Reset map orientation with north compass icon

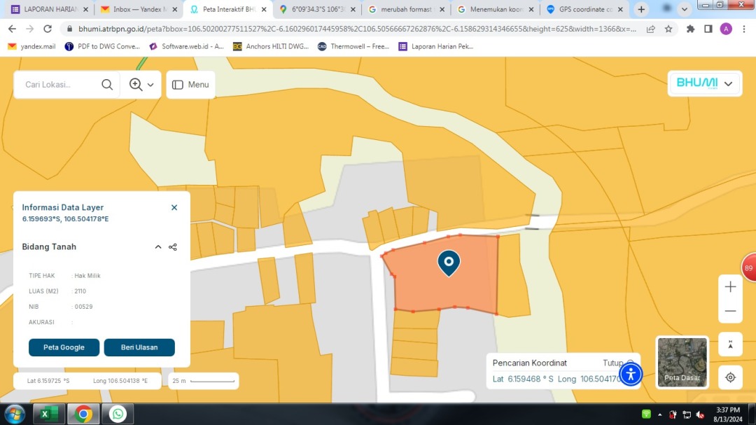click(x=730, y=344)
